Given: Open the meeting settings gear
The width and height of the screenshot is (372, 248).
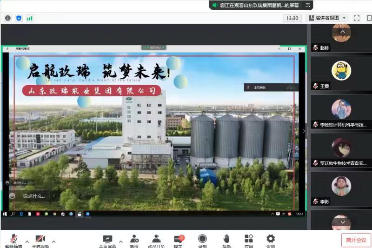Looking at the screenshot, I should [271, 239].
